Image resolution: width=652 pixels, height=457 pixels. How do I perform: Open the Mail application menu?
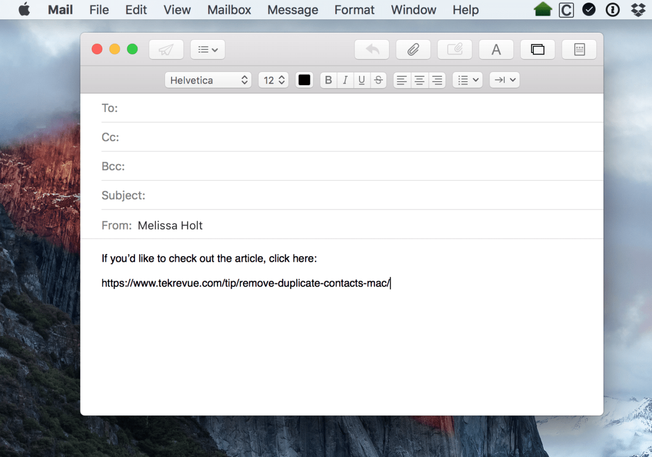click(61, 10)
